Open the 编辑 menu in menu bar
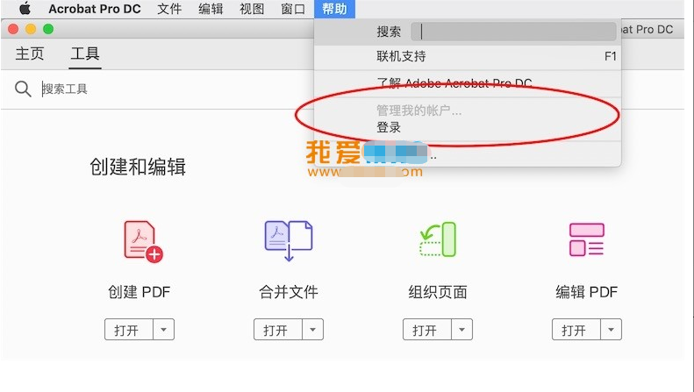 click(211, 9)
